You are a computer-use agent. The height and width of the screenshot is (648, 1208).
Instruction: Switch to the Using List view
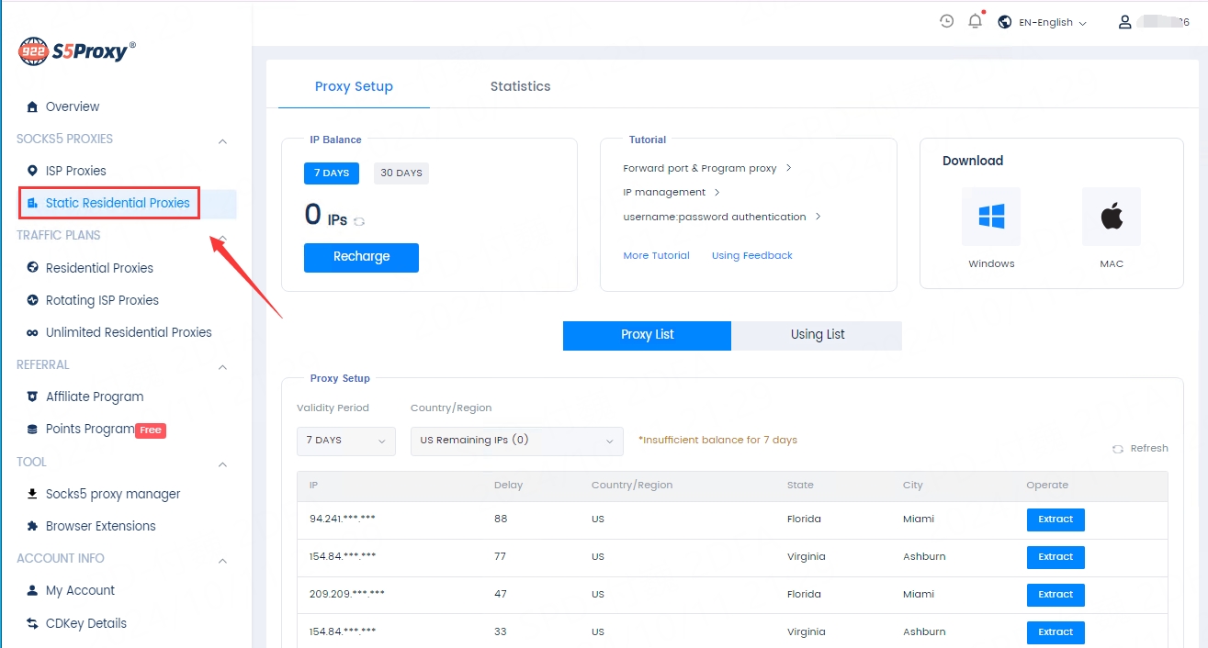tap(817, 335)
